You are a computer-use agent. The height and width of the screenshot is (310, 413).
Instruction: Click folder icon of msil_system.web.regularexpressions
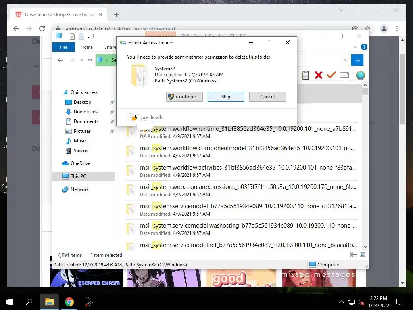[x=131, y=190]
